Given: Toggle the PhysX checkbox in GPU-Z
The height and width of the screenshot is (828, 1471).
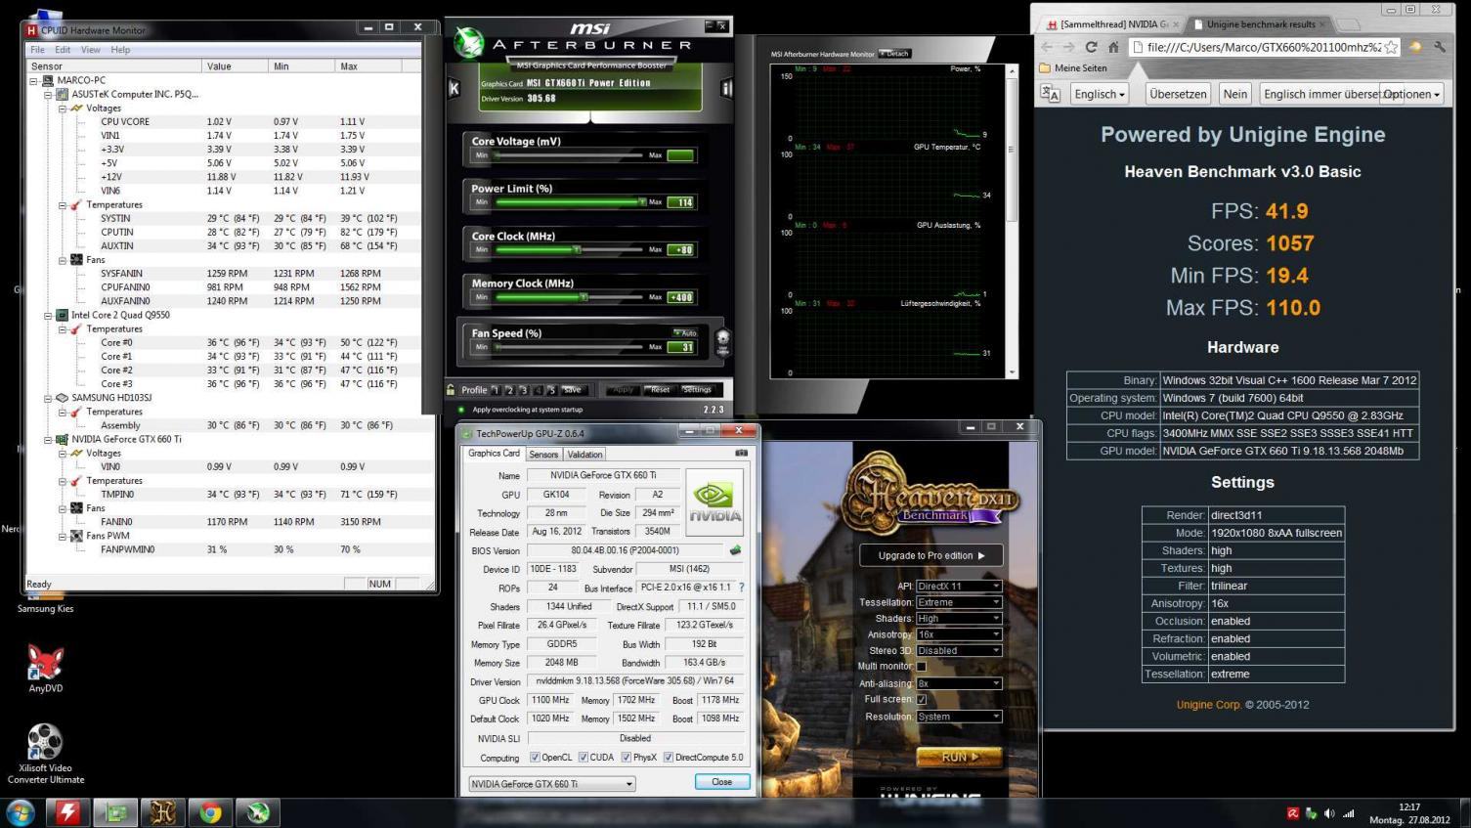Looking at the screenshot, I should click(626, 758).
